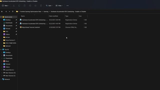This screenshot has width=160, height=90.
Task: Open pinned Videos under Quick access
Action: [x=7, y=34]
